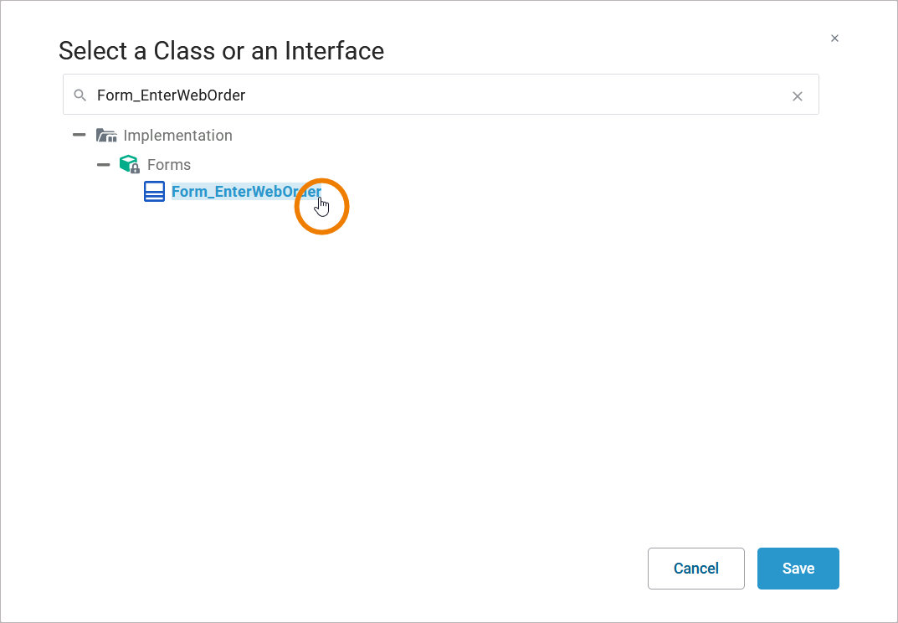Click the Forms package icon
Screen dimensions: 898x623
129,164
